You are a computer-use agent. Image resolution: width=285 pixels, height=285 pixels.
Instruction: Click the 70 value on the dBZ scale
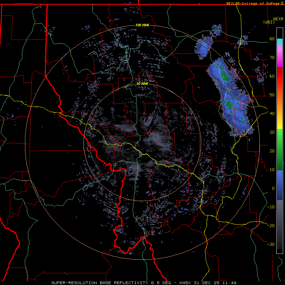click(x=272, y=57)
